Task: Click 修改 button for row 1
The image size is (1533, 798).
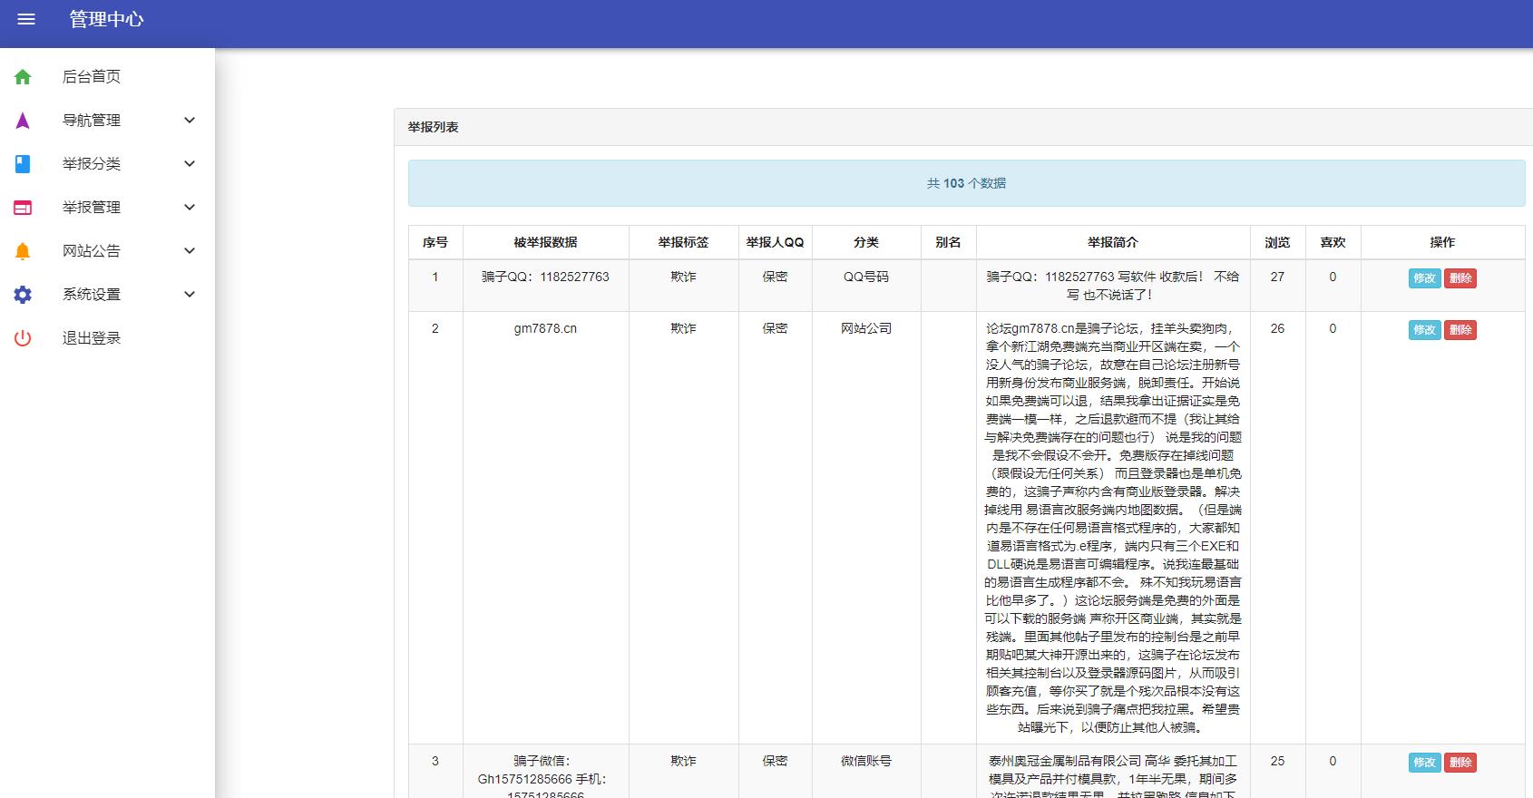Action: point(1424,278)
